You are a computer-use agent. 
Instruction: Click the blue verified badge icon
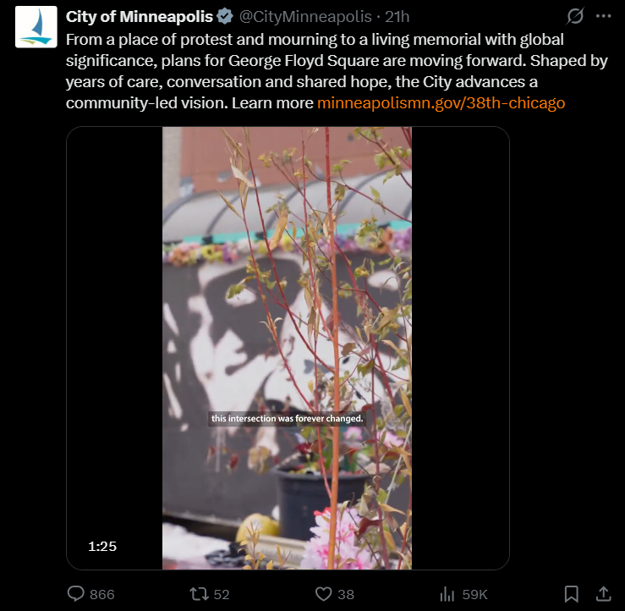(x=225, y=17)
